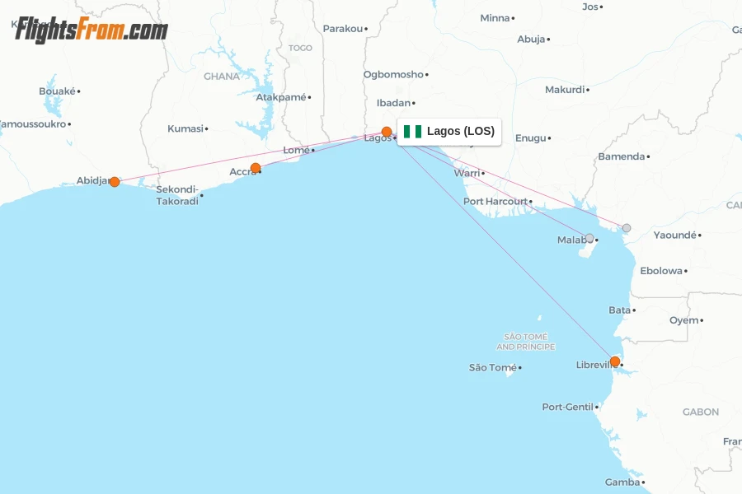742x494 pixels.
Task: Select the gray Malabo airport marker
Action: [589, 238]
